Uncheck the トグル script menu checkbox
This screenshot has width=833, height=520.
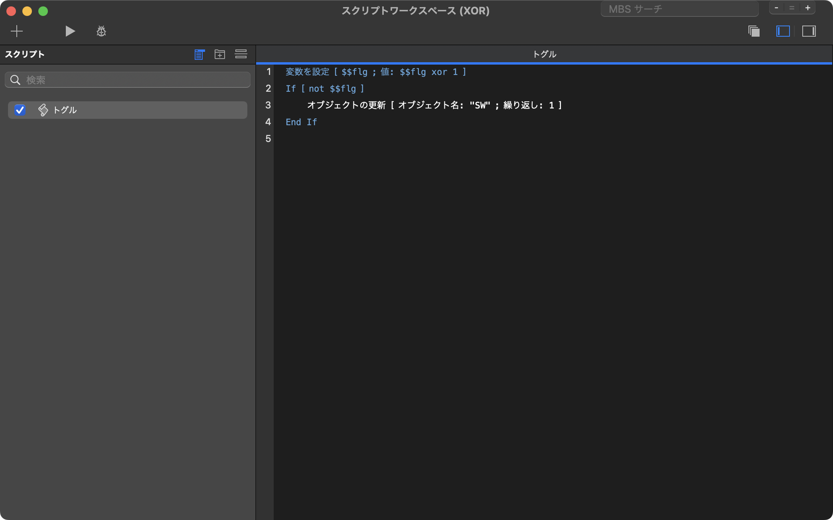[x=20, y=110]
